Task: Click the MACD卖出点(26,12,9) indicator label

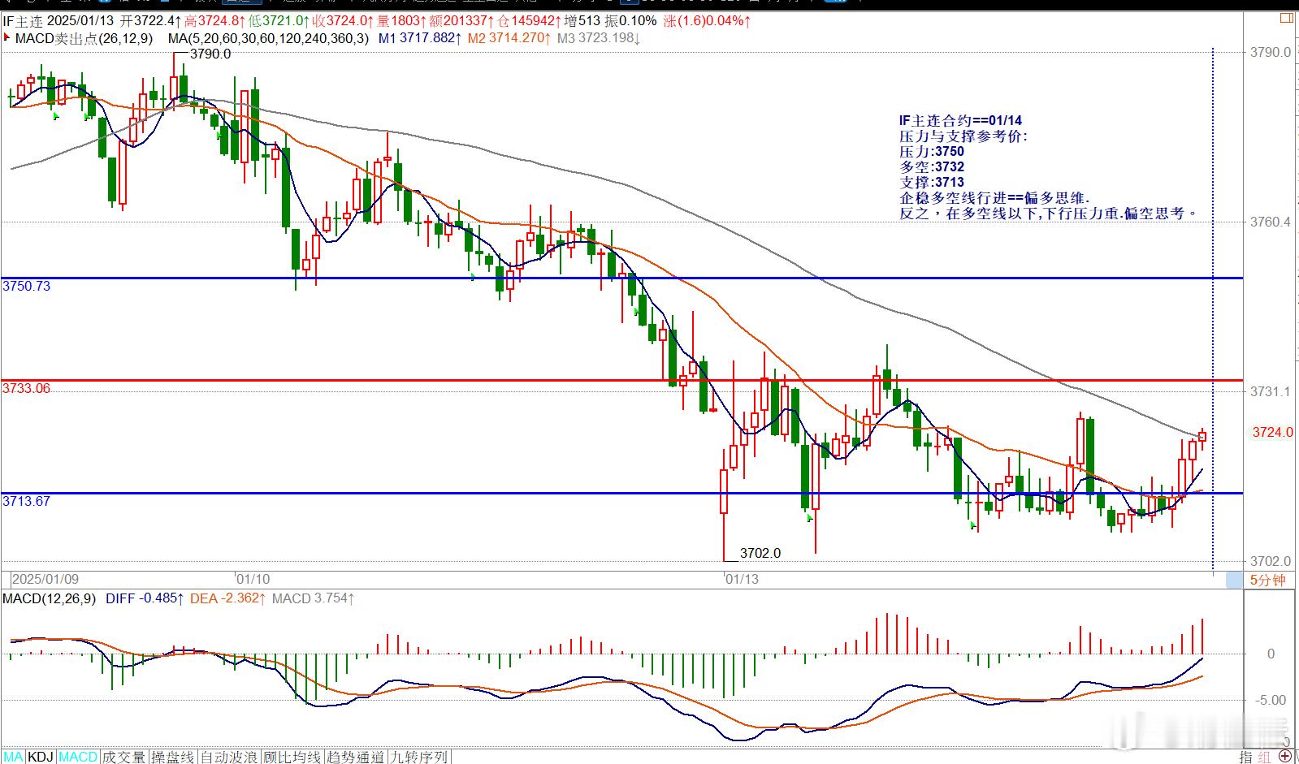Action: 84,38
